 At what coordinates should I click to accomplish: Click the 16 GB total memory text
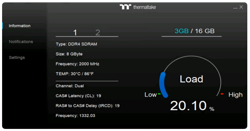(205, 31)
